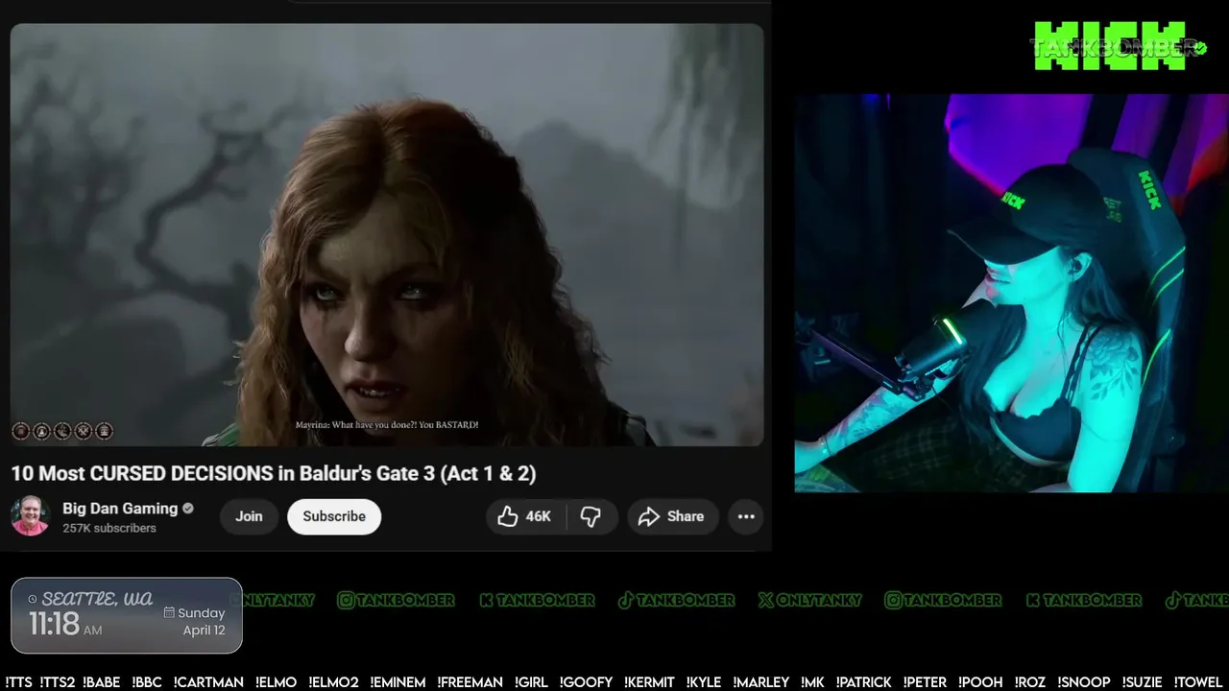Click the !FREEMAN command text

[x=470, y=682]
